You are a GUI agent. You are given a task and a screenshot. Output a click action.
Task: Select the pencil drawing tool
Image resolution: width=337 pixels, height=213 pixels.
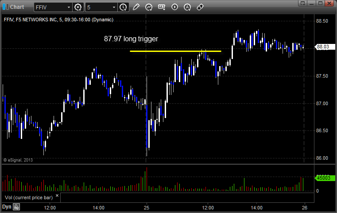136,7
